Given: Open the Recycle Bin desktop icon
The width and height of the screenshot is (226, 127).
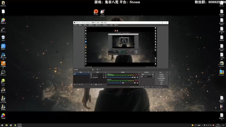Looking at the screenshot, I should coord(3,38).
